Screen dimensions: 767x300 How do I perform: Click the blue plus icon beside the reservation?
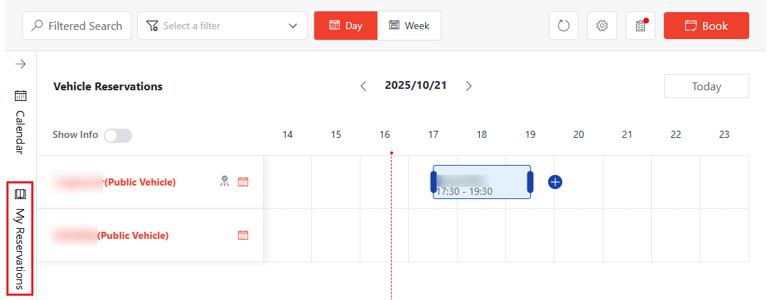(x=555, y=182)
